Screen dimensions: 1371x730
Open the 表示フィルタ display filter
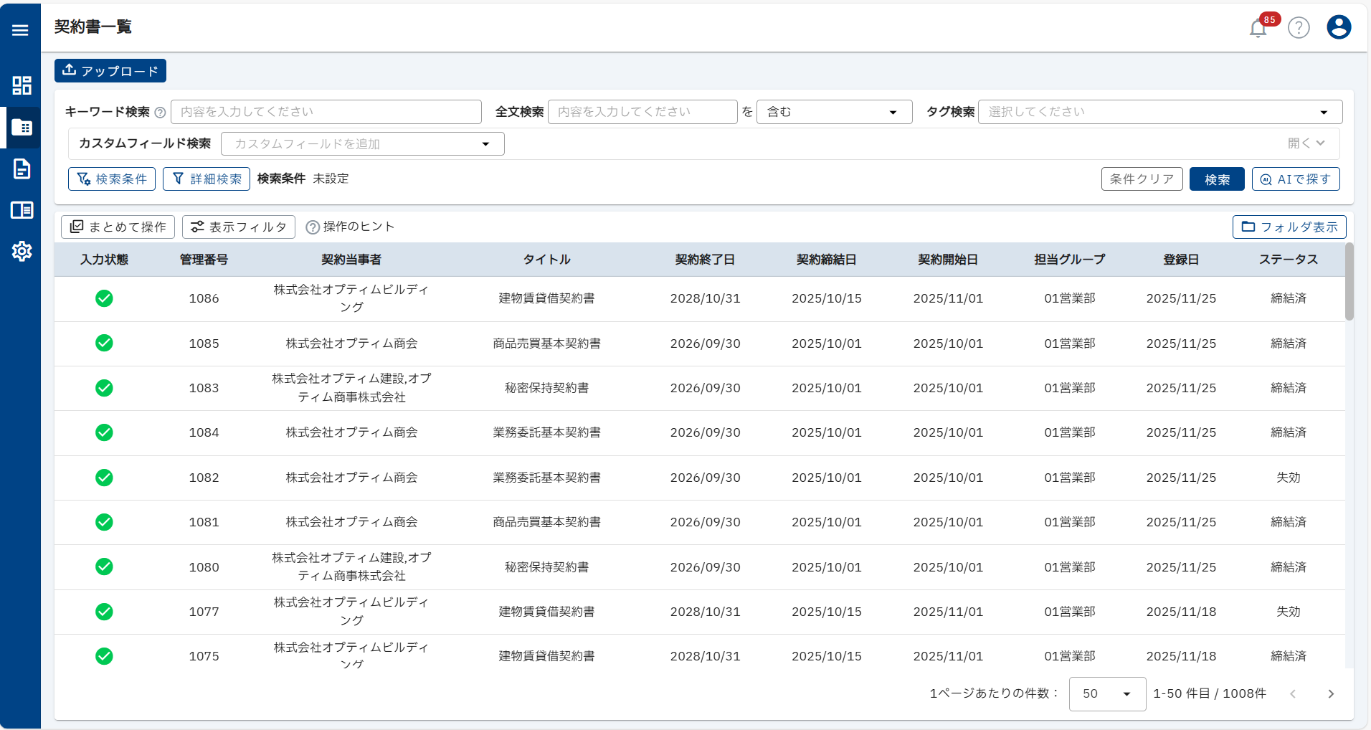coord(239,227)
